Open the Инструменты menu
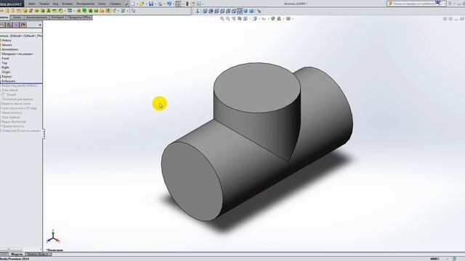The height and width of the screenshot is (261, 465). pyautogui.click(x=85, y=4)
